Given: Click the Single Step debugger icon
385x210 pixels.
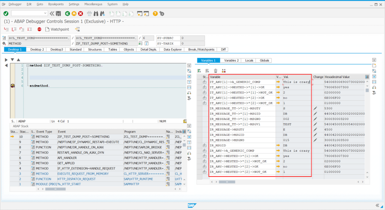Looking at the screenshot, I should coord(6,29).
